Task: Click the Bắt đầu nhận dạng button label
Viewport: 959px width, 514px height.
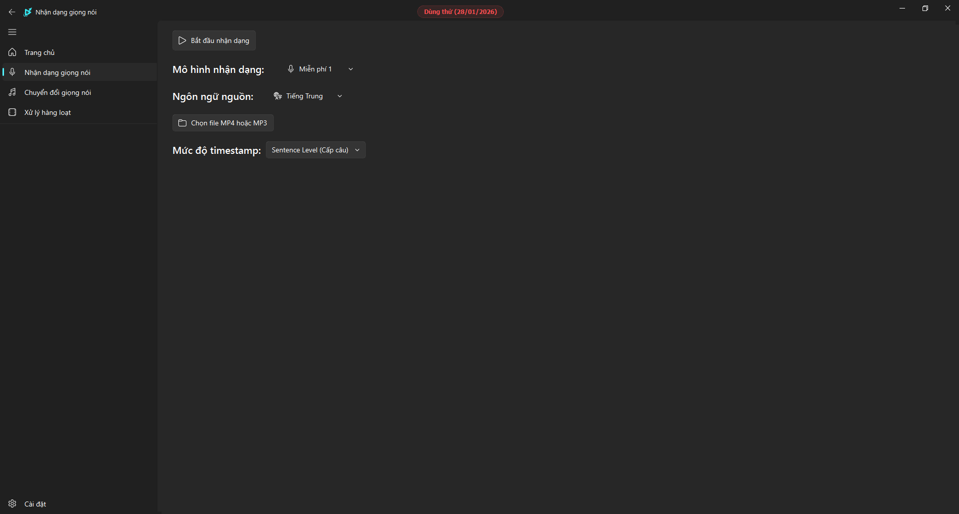Action: [220, 40]
